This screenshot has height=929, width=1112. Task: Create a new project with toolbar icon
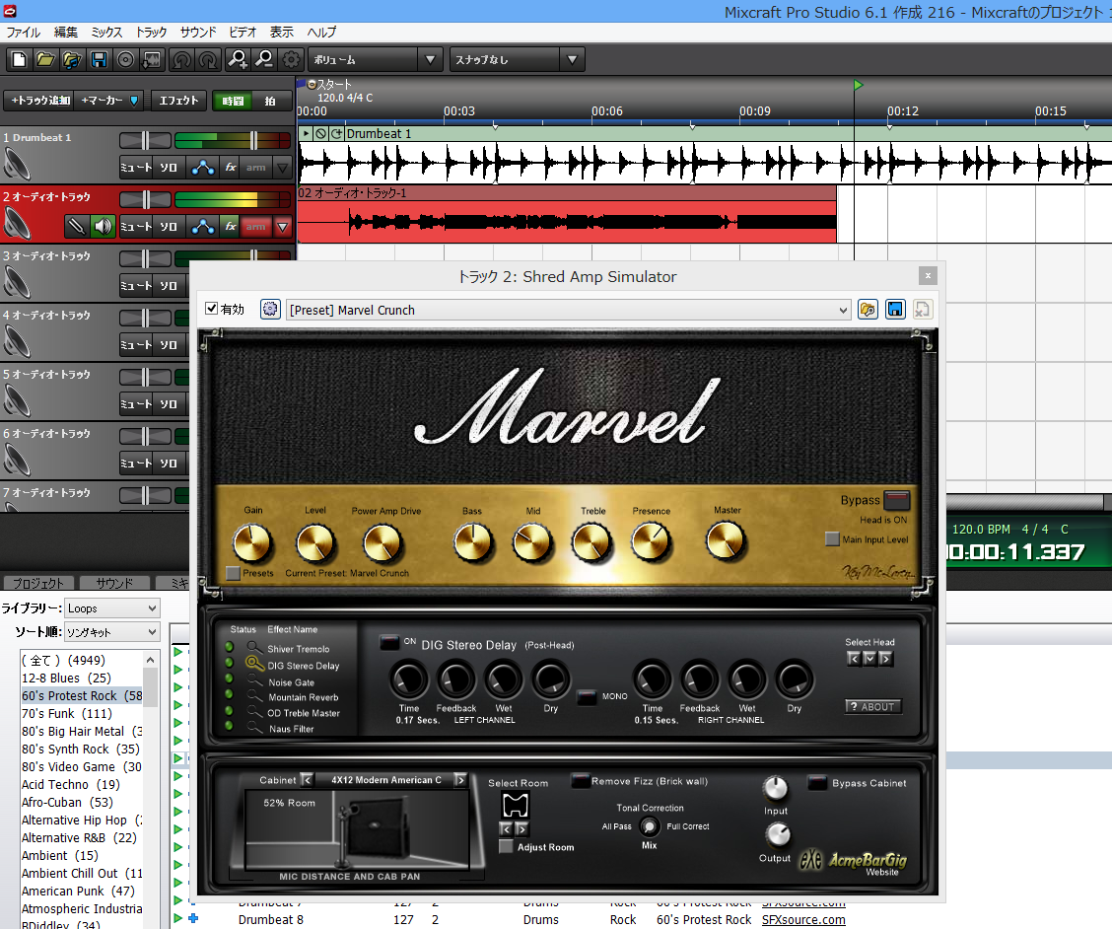pyautogui.click(x=19, y=59)
